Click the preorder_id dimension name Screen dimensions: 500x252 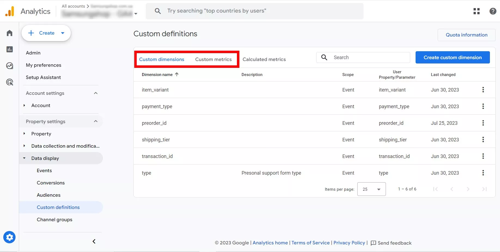(154, 123)
